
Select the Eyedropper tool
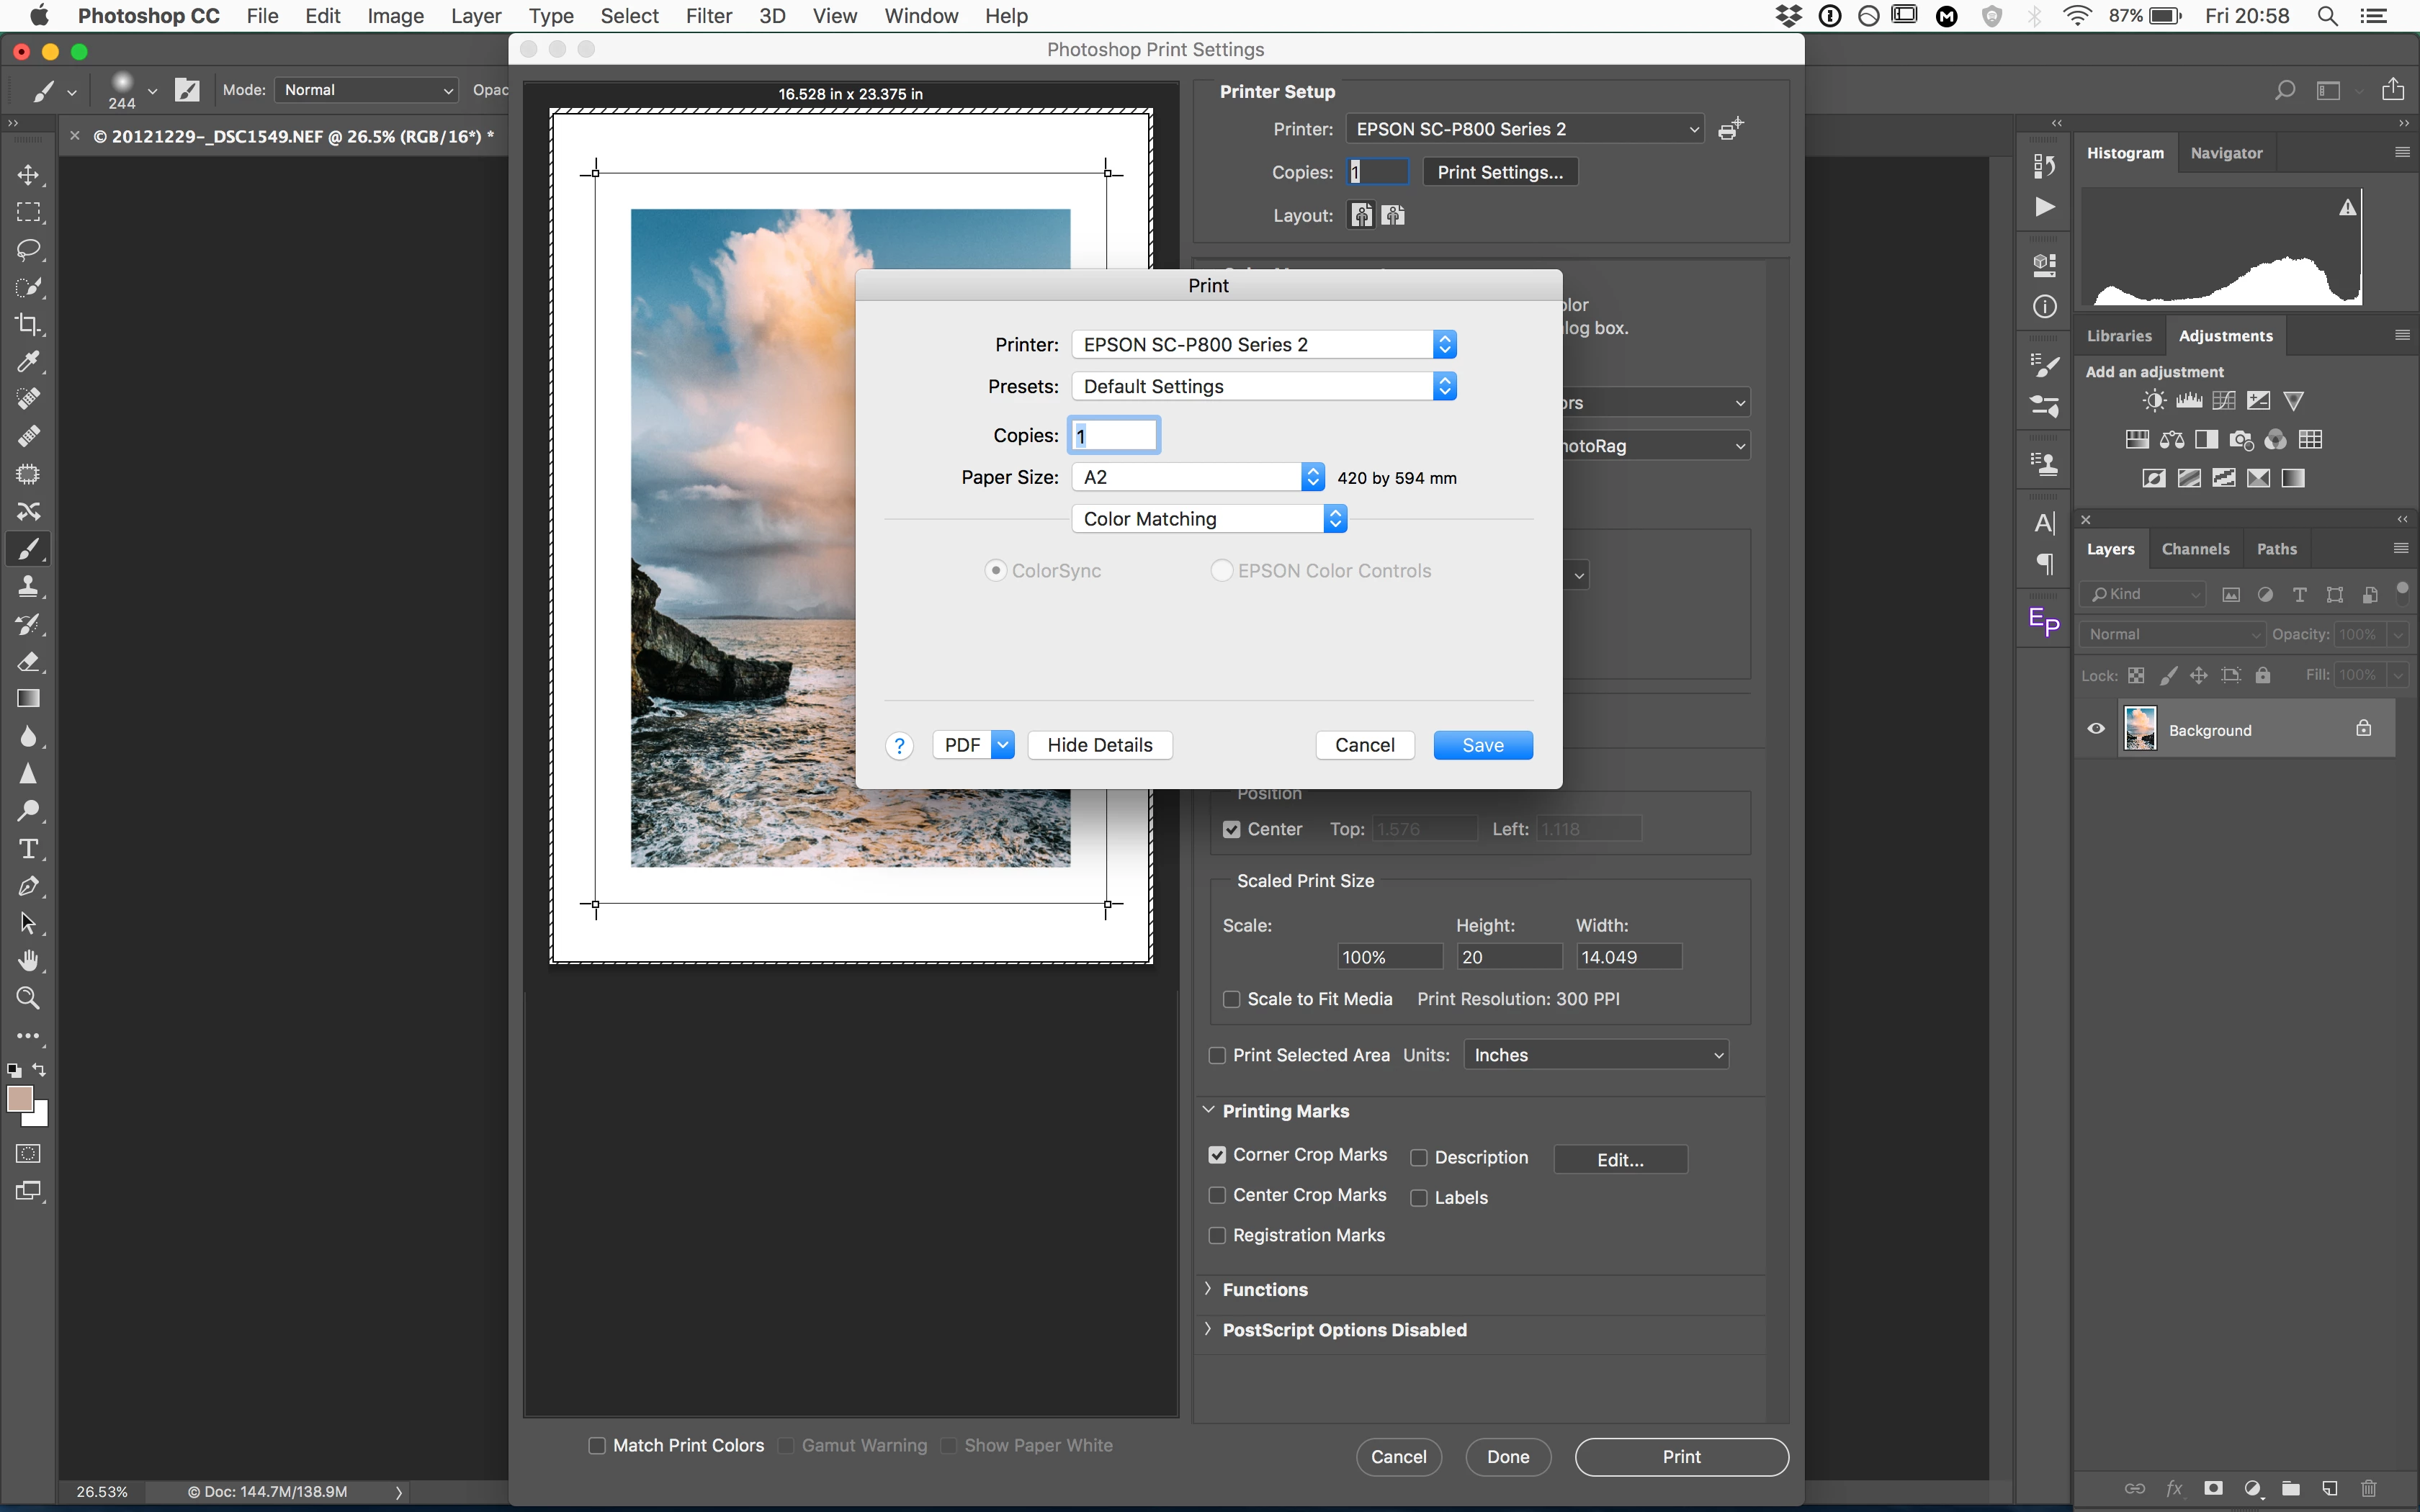(28, 361)
